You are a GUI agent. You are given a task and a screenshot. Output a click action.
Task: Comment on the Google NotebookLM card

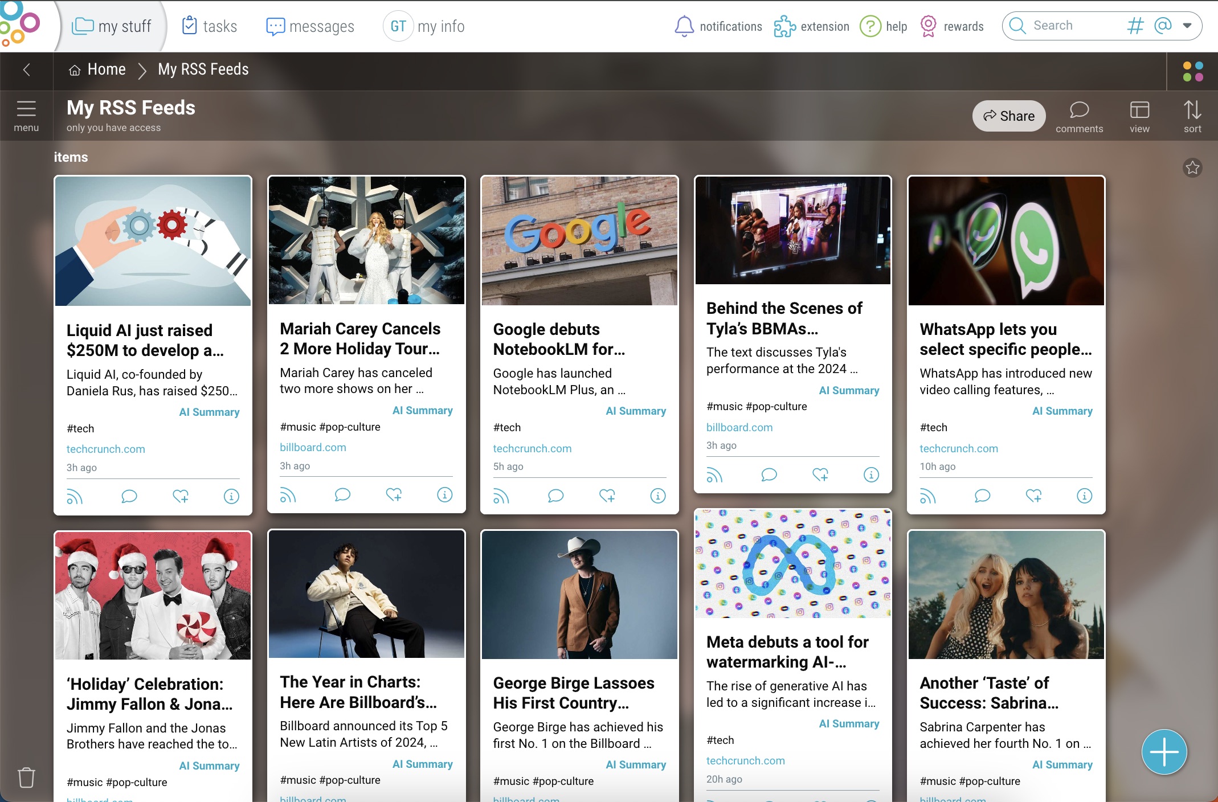[555, 496]
